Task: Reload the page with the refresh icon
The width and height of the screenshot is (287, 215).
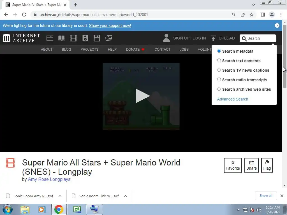Action: coord(24,15)
